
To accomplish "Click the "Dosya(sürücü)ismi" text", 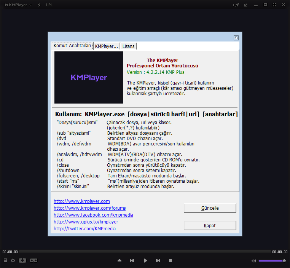I will coord(77,123).
